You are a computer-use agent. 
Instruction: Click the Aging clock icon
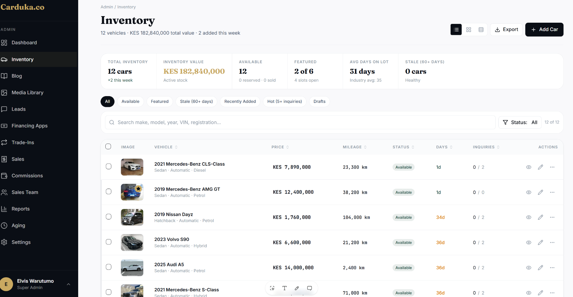click(x=4, y=225)
